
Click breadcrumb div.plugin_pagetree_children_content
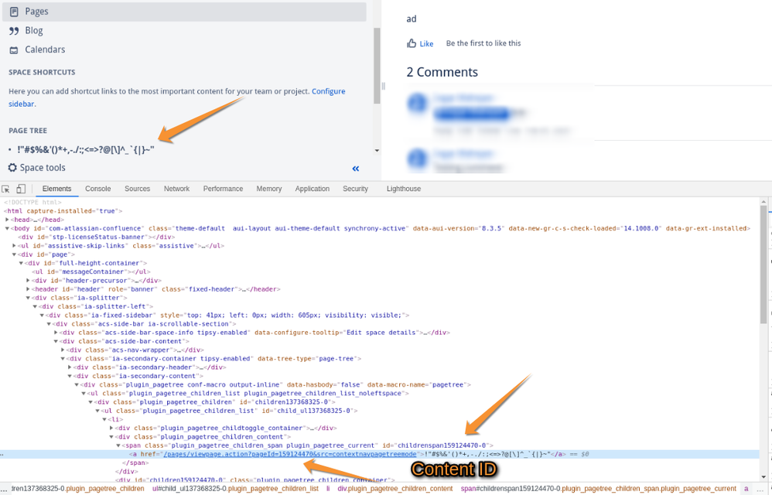click(x=395, y=489)
